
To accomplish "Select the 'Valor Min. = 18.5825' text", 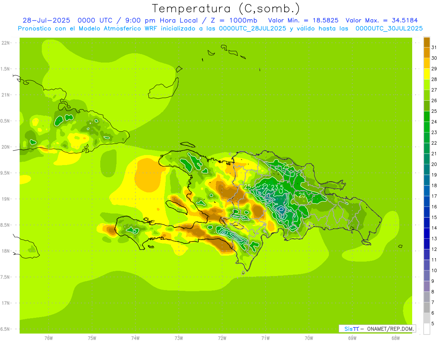I will click(x=303, y=20).
